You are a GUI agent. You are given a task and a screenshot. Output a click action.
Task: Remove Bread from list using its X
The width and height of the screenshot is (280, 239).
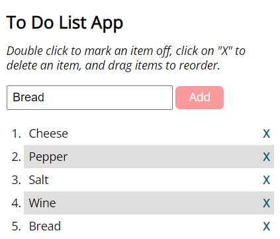tap(266, 226)
